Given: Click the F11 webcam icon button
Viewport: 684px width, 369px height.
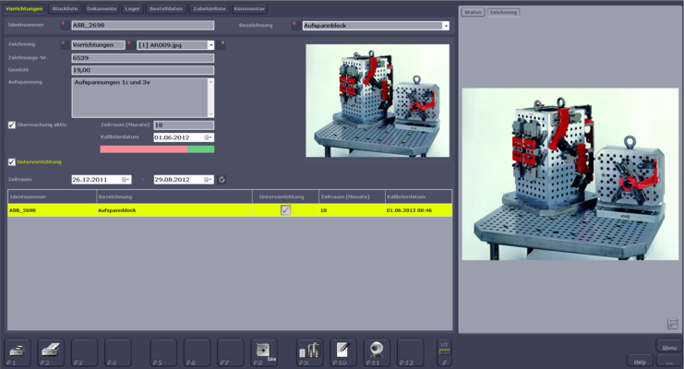Looking at the screenshot, I should coord(377,352).
